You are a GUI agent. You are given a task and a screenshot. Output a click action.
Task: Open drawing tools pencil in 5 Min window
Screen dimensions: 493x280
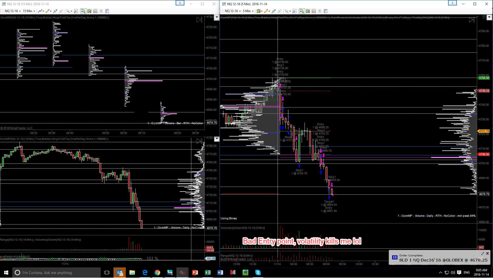(267, 11)
